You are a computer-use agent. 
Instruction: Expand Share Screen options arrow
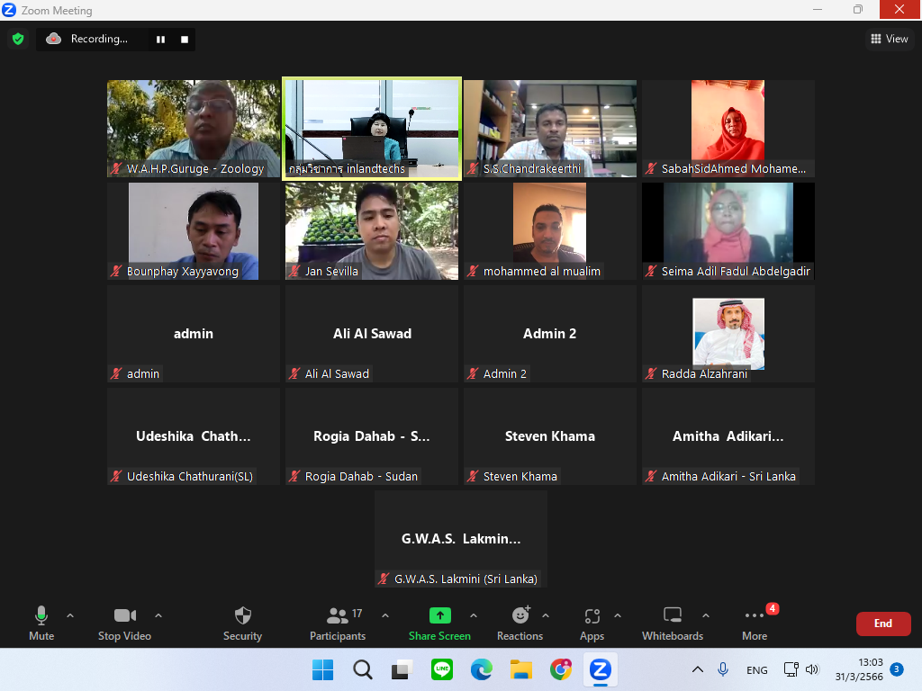pos(474,615)
